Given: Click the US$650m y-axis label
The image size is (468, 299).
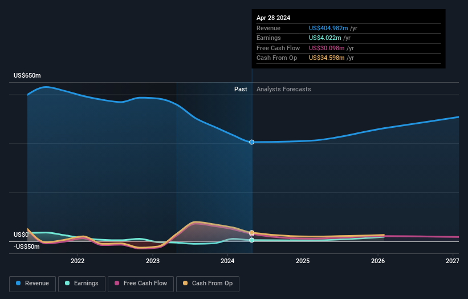Looking at the screenshot, I should [27, 75].
